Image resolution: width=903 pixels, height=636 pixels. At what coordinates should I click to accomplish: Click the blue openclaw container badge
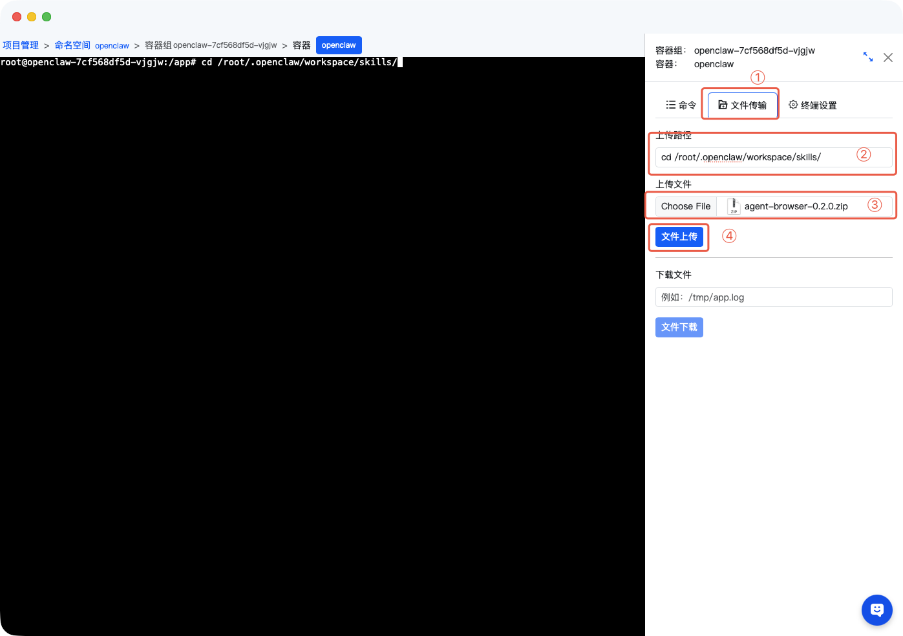click(339, 45)
